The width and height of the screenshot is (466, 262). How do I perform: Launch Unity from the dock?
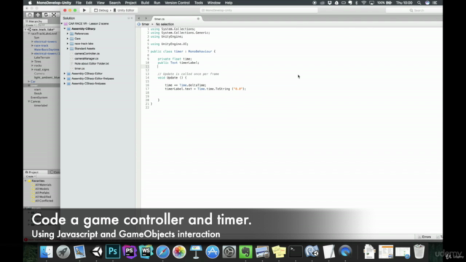coord(97,252)
